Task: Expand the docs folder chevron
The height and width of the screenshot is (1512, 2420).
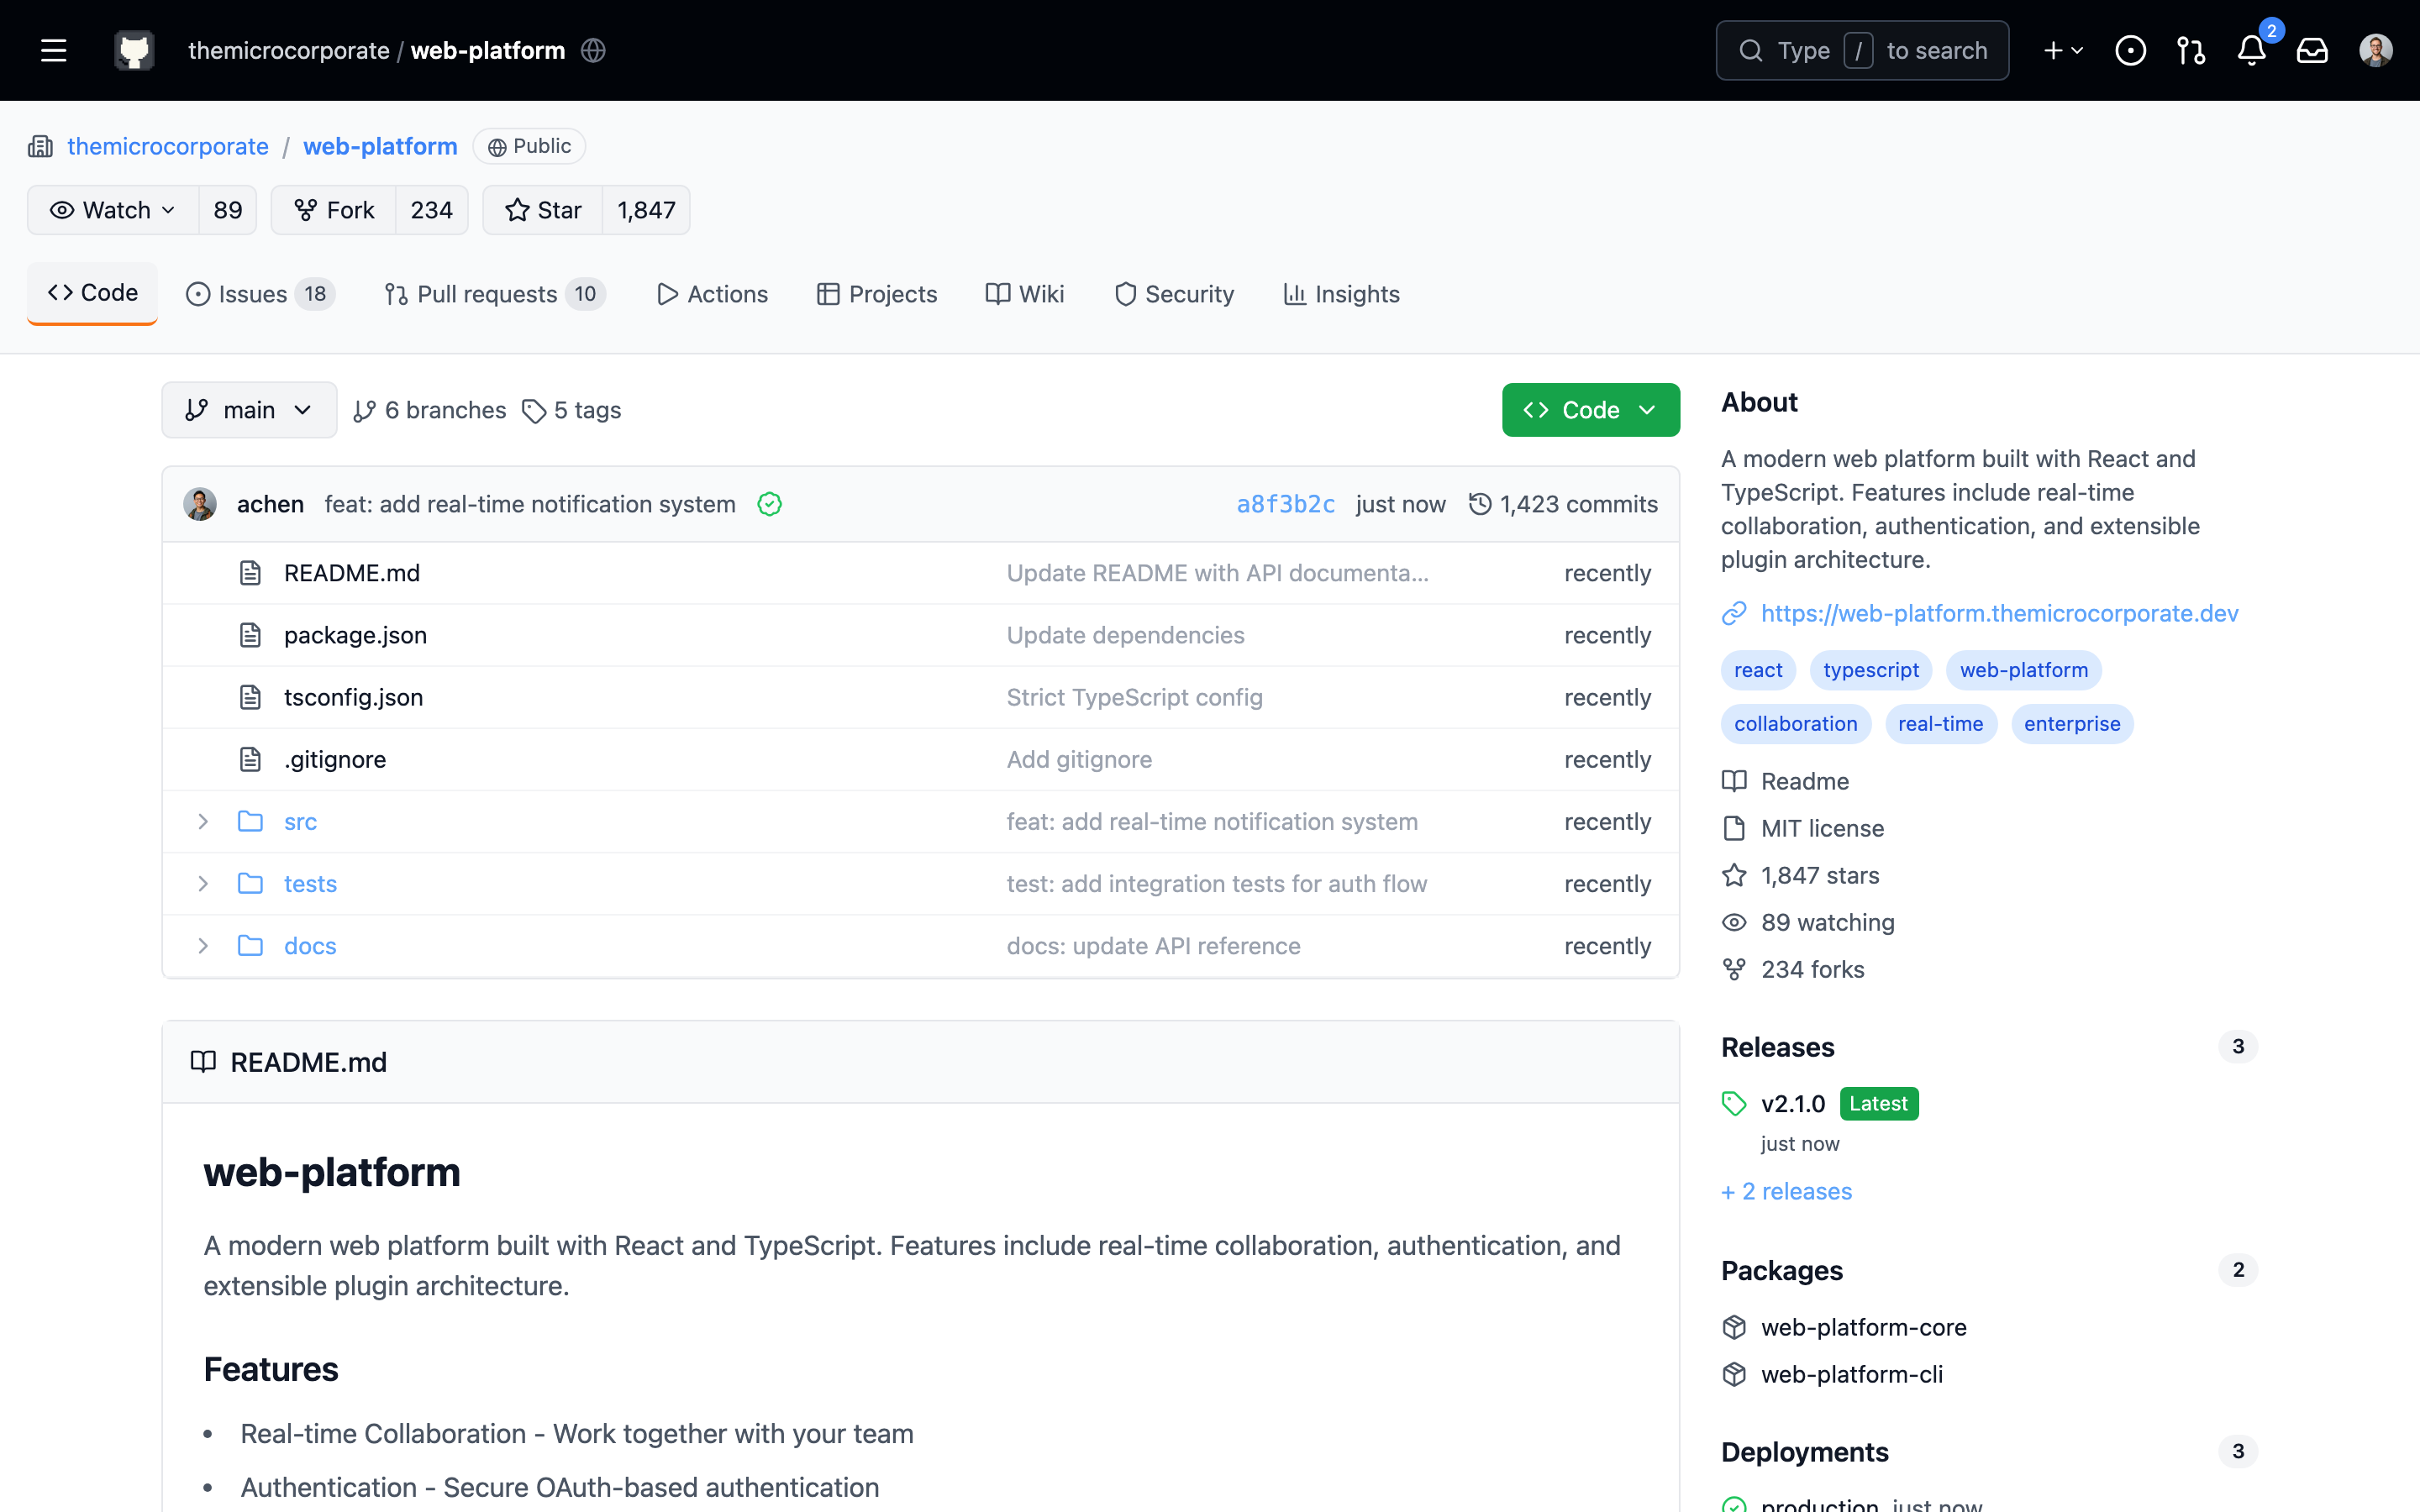Action: point(203,946)
